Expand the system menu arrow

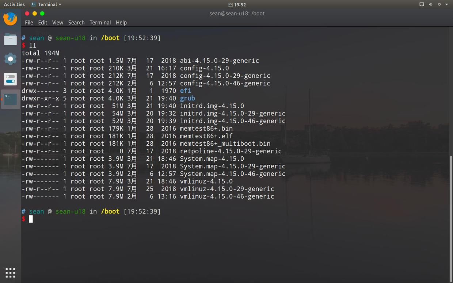(x=446, y=4)
